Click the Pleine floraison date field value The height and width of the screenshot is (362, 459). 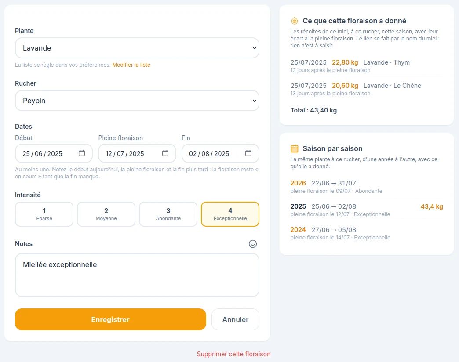[125, 153]
